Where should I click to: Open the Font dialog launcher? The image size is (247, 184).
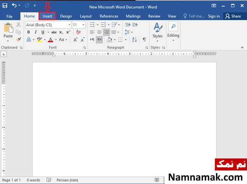pyautogui.click(x=84, y=47)
